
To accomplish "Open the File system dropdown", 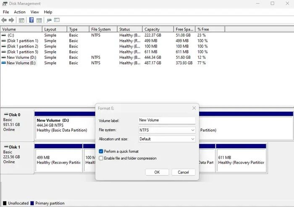I will coord(167,130).
